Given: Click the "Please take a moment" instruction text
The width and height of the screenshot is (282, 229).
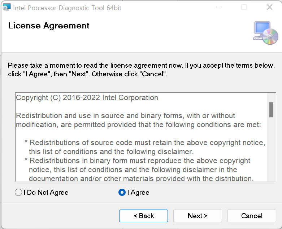Looking at the screenshot, I should point(141,66).
